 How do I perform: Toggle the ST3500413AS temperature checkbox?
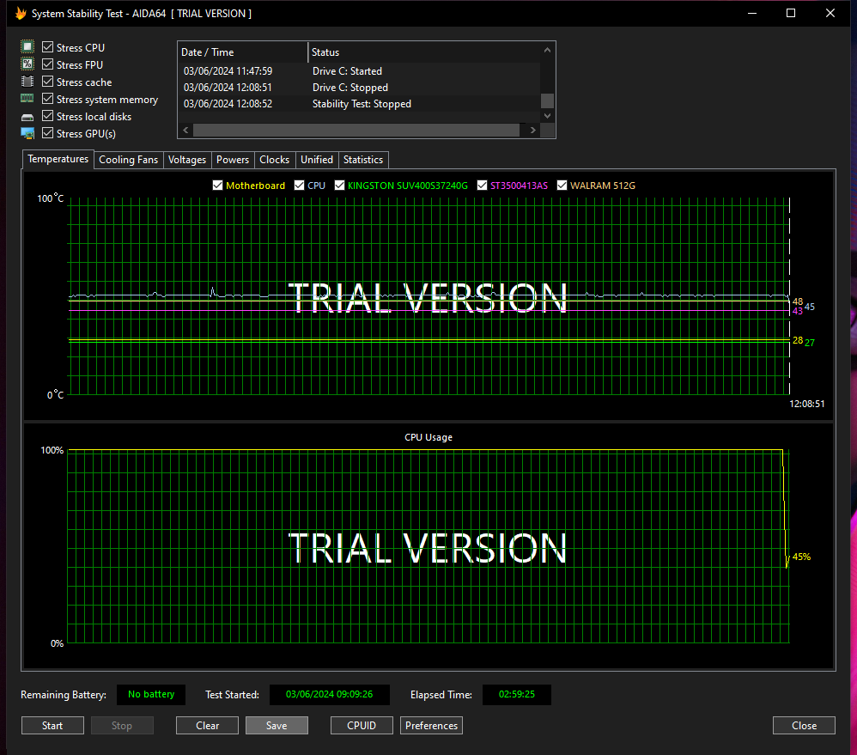(x=482, y=186)
